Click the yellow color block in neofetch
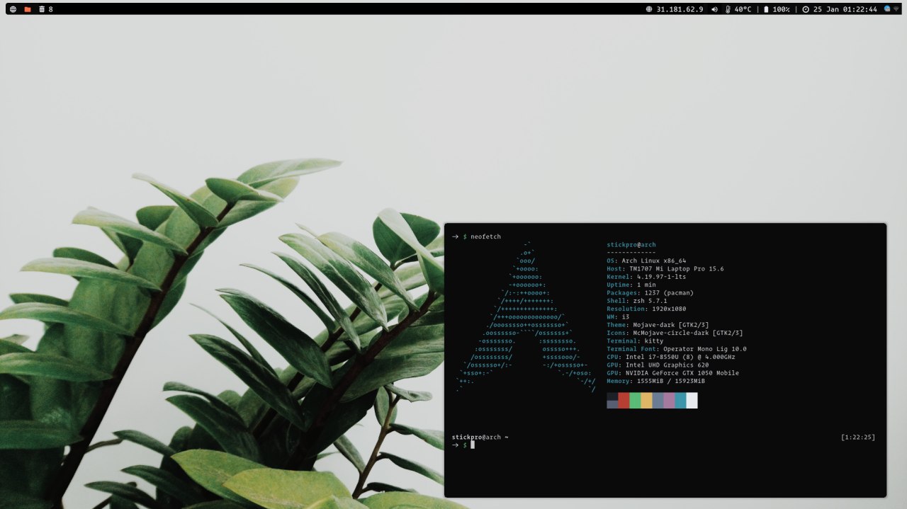 [x=646, y=401]
